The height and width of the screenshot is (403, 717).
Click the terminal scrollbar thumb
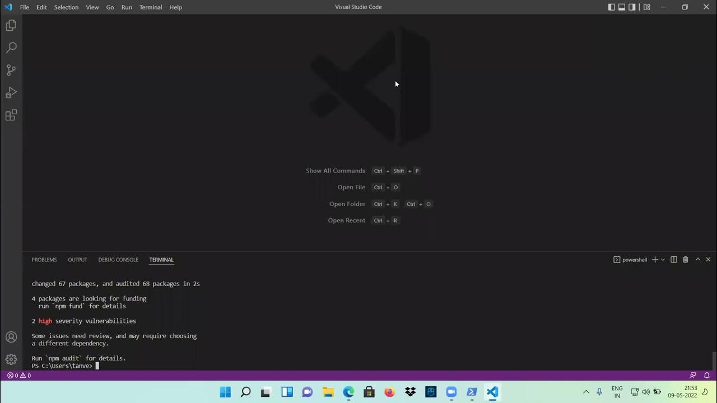714,360
